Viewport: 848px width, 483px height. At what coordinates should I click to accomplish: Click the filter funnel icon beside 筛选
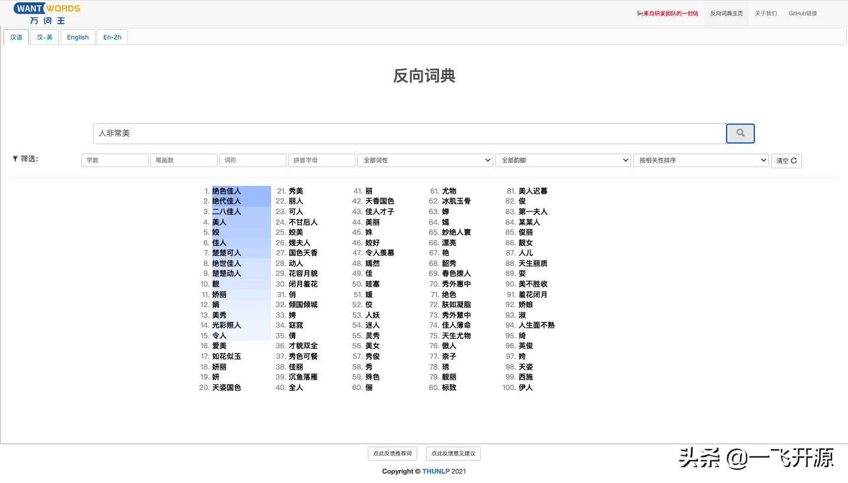pos(15,158)
